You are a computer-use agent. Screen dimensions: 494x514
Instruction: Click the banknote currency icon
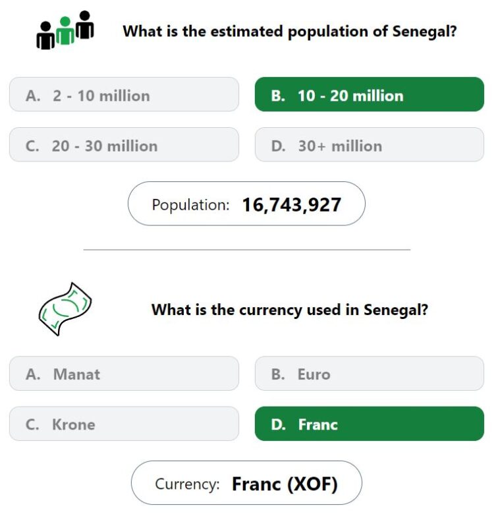coord(64,308)
